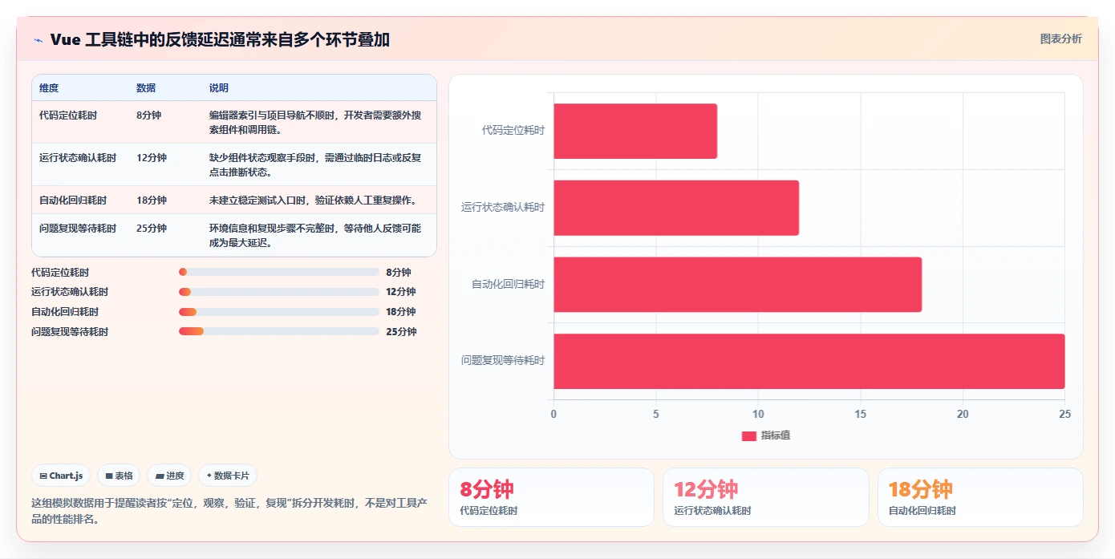Viewport: 1115px width, 559px height.
Task: Click the 数据 table column header
Action: point(146,88)
